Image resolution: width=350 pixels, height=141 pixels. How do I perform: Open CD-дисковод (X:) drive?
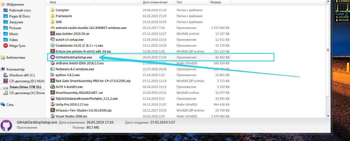pyautogui.click(x=24, y=93)
